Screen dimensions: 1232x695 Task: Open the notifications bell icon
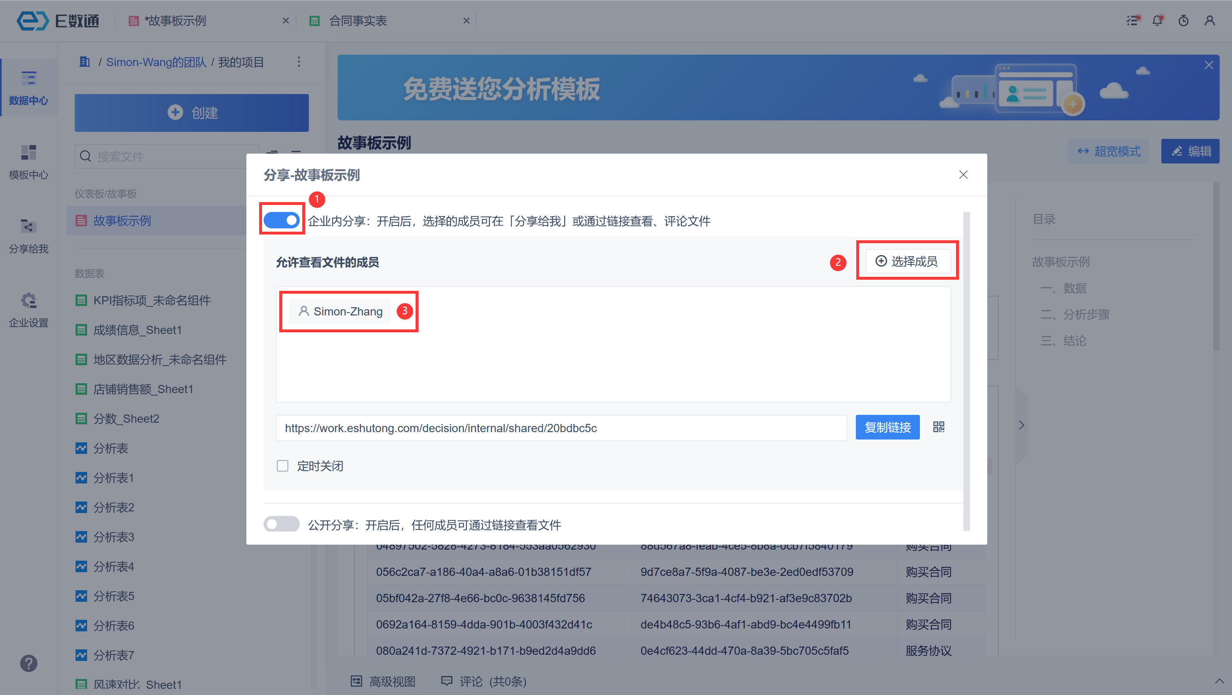click(x=1157, y=21)
